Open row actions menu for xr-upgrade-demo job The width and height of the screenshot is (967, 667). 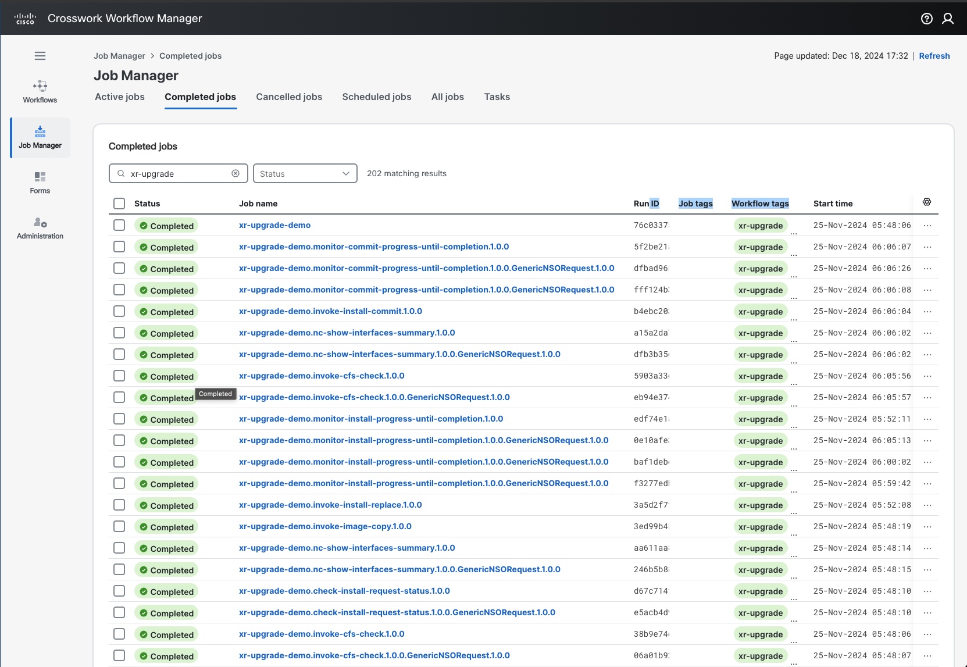(927, 225)
